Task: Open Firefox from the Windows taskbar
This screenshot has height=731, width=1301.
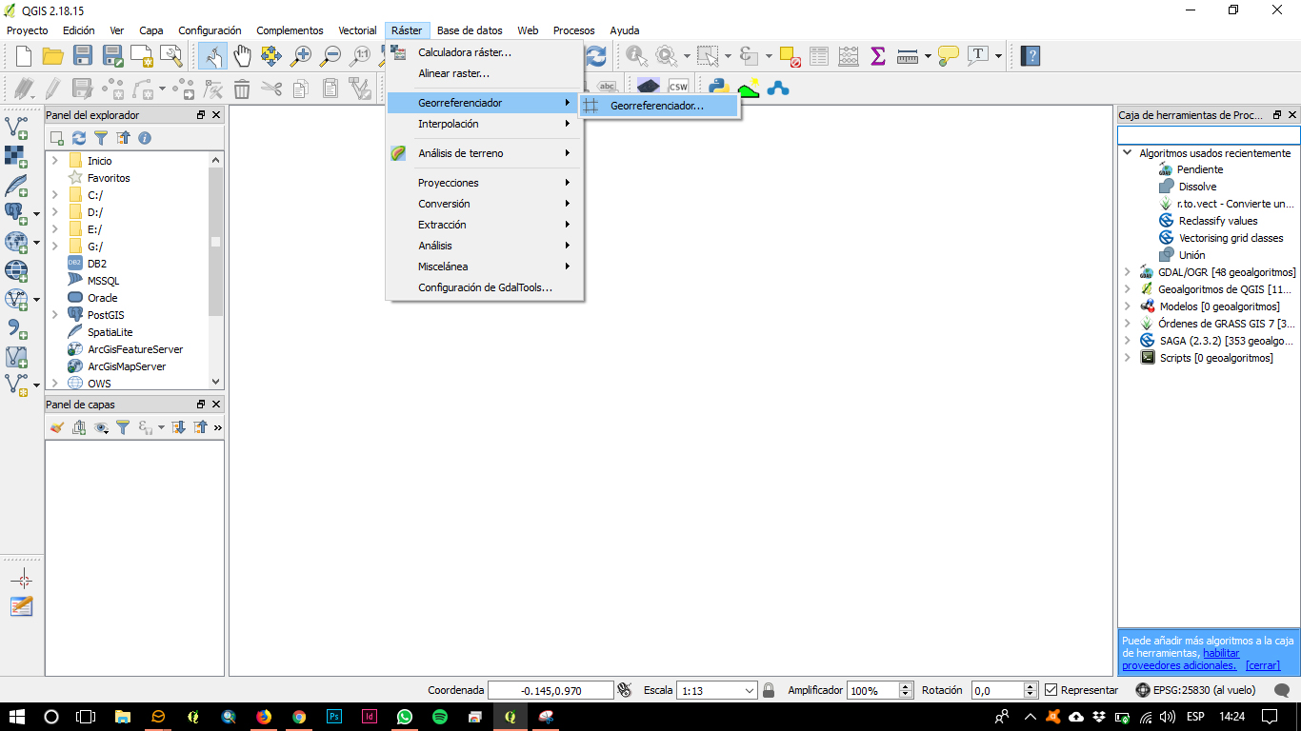Action: tap(264, 717)
